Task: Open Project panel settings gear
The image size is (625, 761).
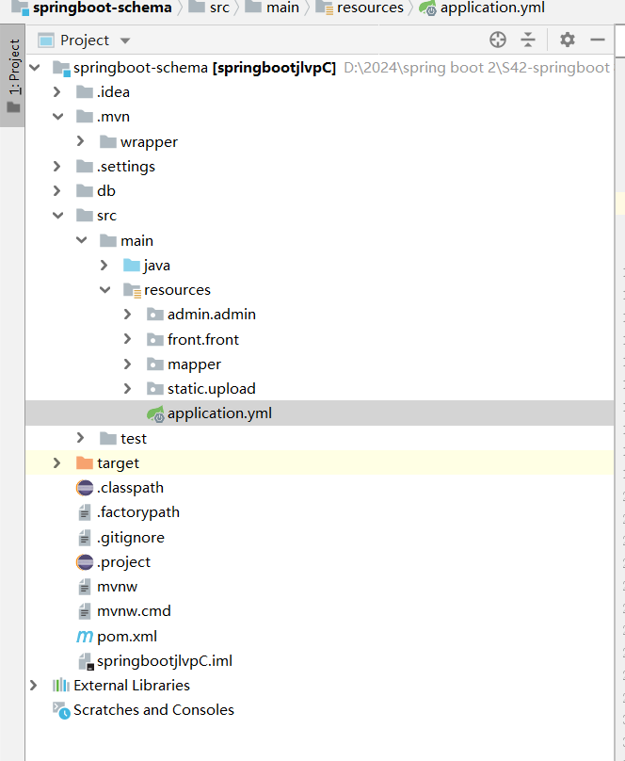Action: [x=567, y=40]
